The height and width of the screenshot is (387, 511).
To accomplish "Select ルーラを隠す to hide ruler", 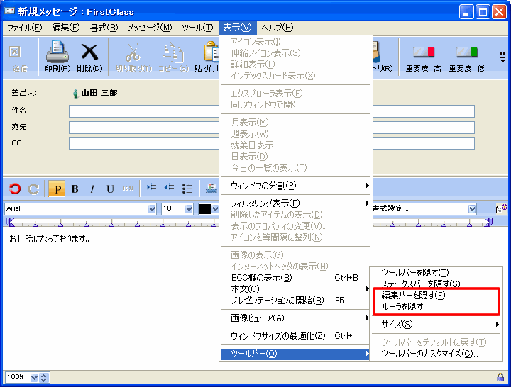I will coord(402,307).
